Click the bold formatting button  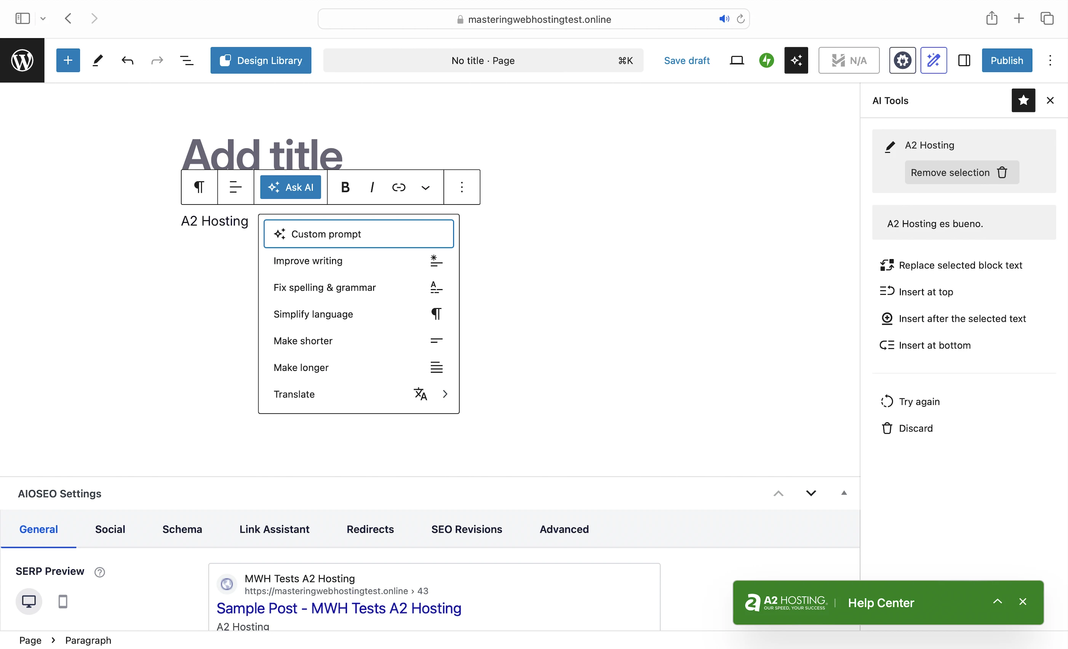coord(345,187)
